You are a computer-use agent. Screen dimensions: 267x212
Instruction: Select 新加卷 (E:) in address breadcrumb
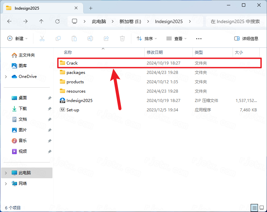[x=130, y=21]
